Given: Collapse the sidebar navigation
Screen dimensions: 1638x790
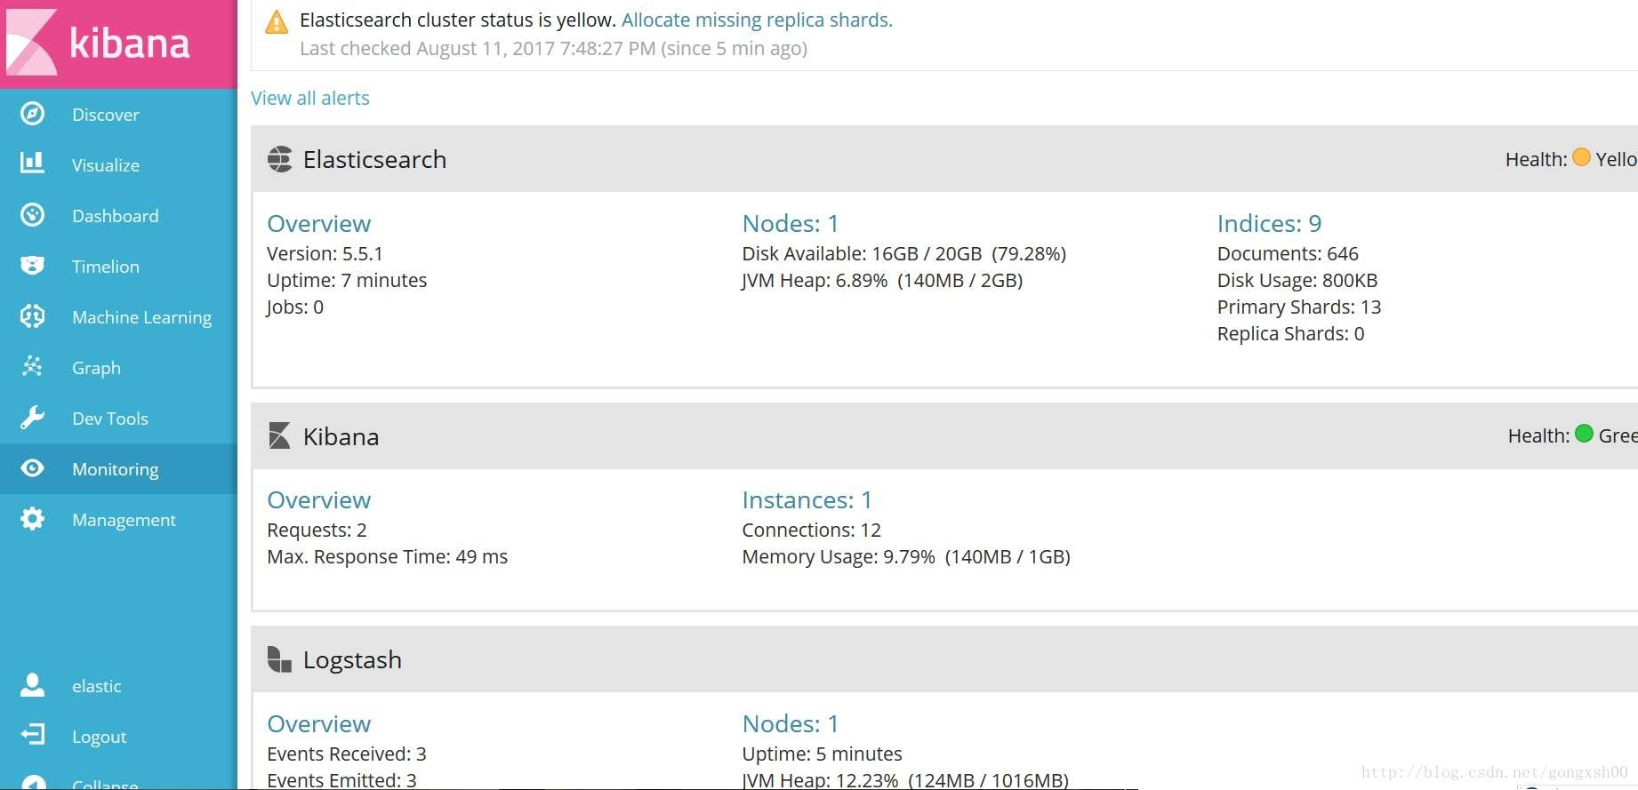Looking at the screenshot, I should tap(104, 783).
